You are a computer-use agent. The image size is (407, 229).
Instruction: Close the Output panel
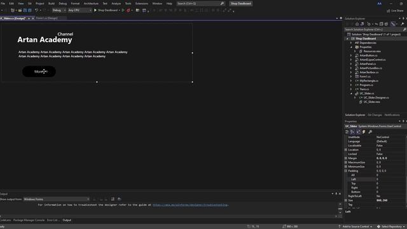(340, 193)
